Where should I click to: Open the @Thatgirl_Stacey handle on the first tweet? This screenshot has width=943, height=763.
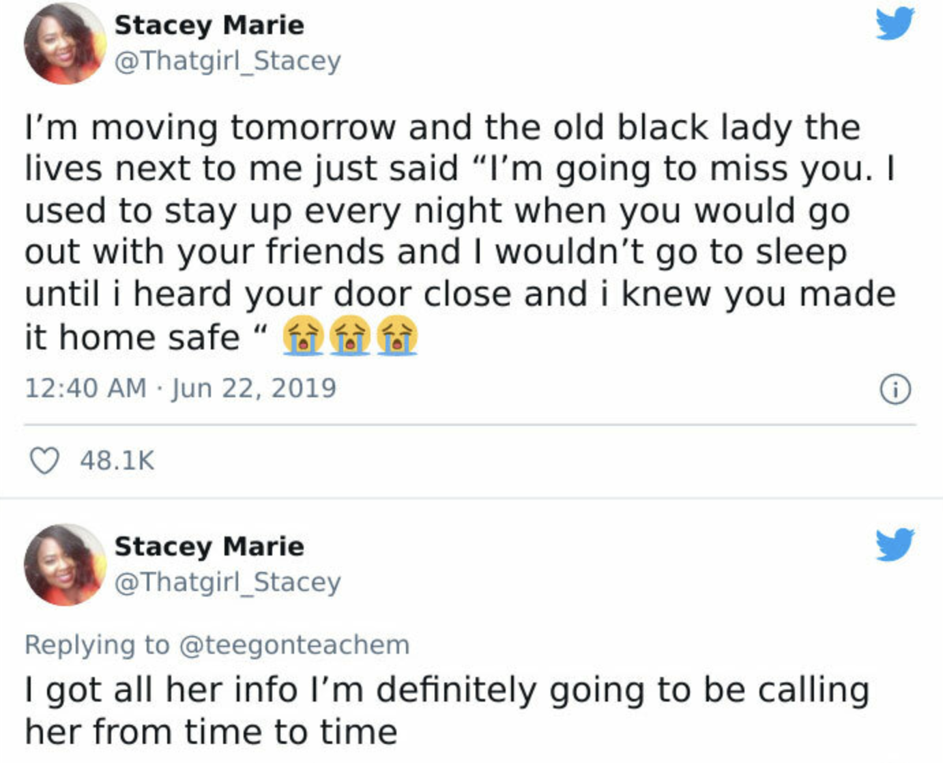point(227,61)
